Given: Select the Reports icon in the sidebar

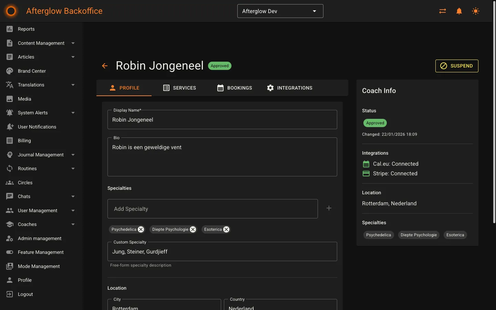Looking at the screenshot, I should pyautogui.click(x=10, y=29).
